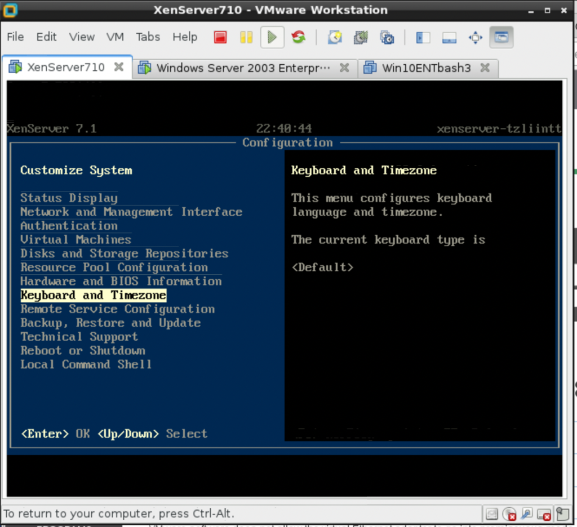Screen dimensions: 577x527
Task: Click the Revert to snapshot icon
Action: (361, 37)
